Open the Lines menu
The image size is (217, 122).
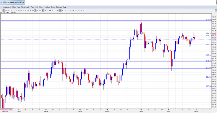click(x=41, y=7)
